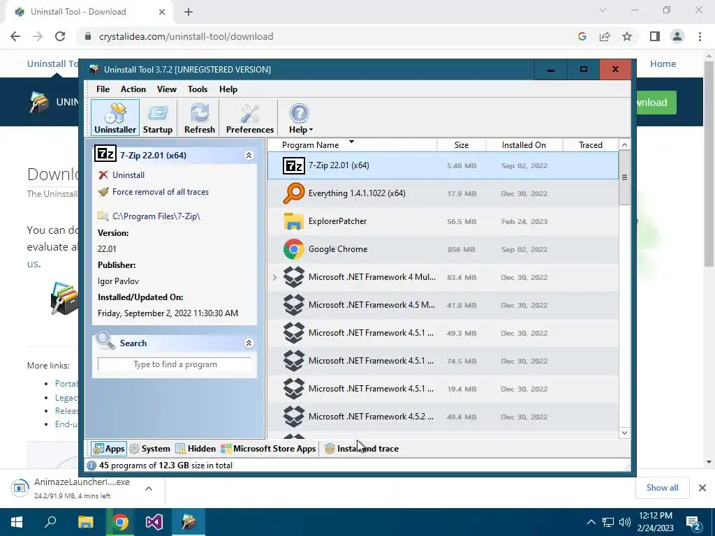Image resolution: width=715 pixels, height=536 pixels.
Task: Switch to the System tab
Action: (149, 449)
